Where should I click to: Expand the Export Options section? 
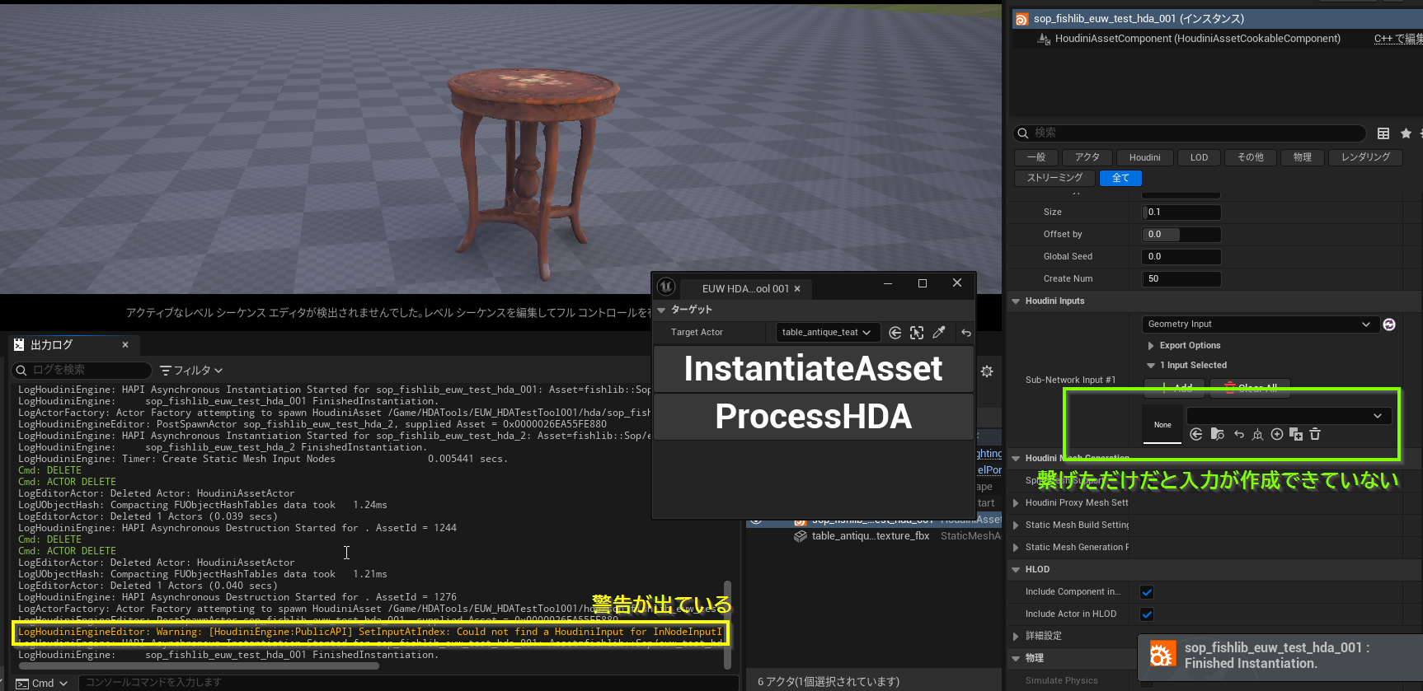click(x=1151, y=346)
